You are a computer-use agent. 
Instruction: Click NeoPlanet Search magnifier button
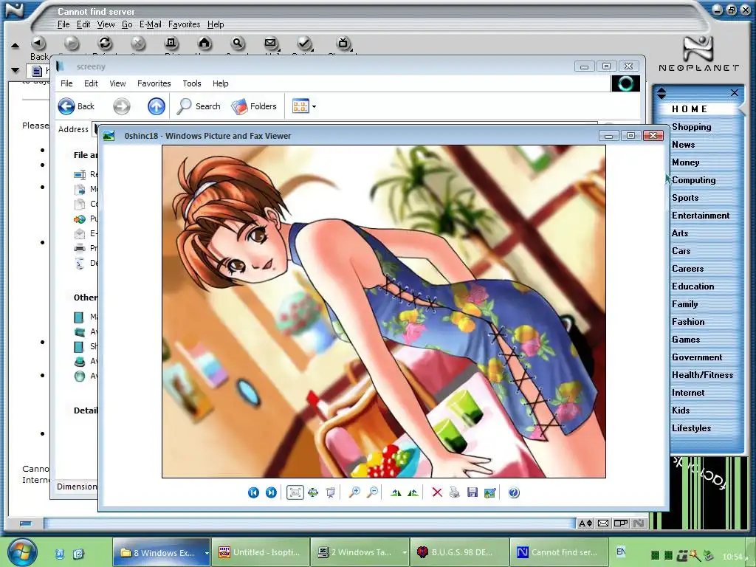tap(238, 44)
